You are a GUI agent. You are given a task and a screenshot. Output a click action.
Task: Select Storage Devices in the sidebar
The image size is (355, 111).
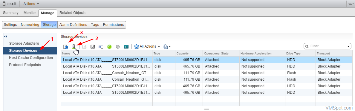30,51
